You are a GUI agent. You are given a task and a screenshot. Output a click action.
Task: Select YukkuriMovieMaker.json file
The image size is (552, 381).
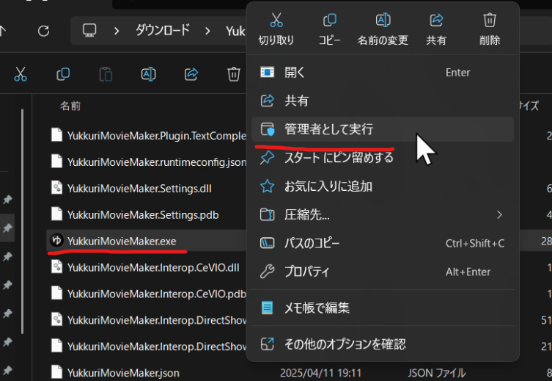coord(123,373)
